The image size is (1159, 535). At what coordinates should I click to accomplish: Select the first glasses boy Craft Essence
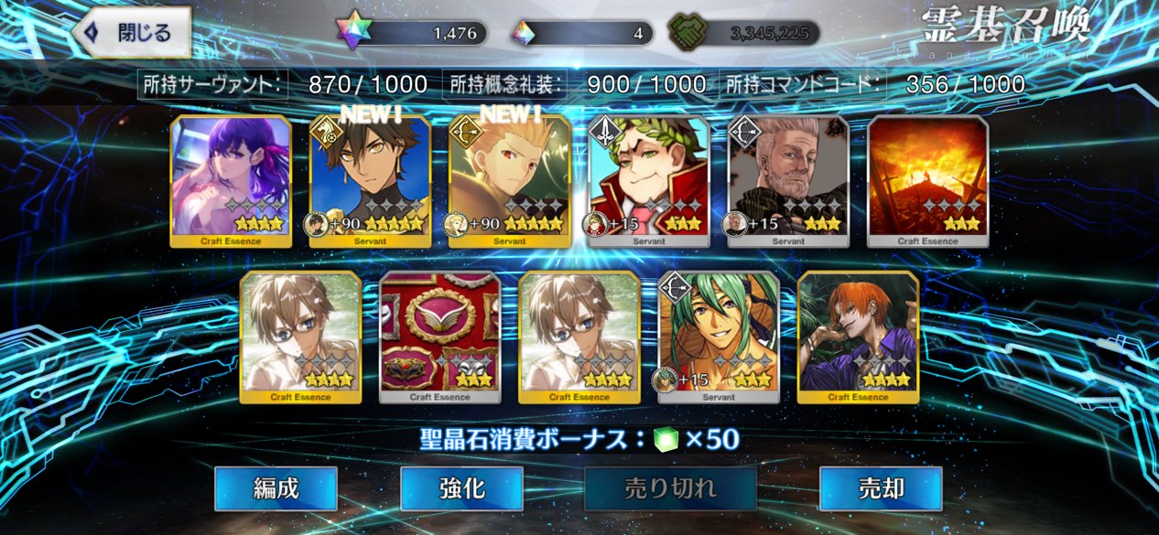pyautogui.click(x=300, y=337)
